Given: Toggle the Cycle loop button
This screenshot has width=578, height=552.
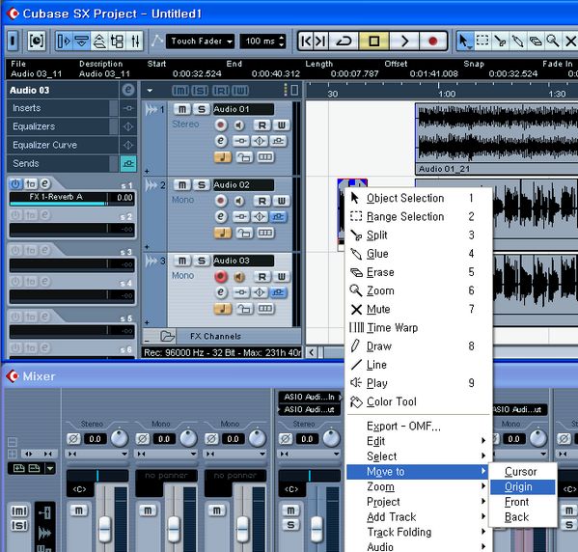Looking at the screenshot, I should pyautogui.click(x=344, y=41).
